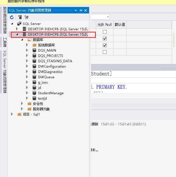Select the 数据库 folder icon
The image size is (176, 177).
29,40
